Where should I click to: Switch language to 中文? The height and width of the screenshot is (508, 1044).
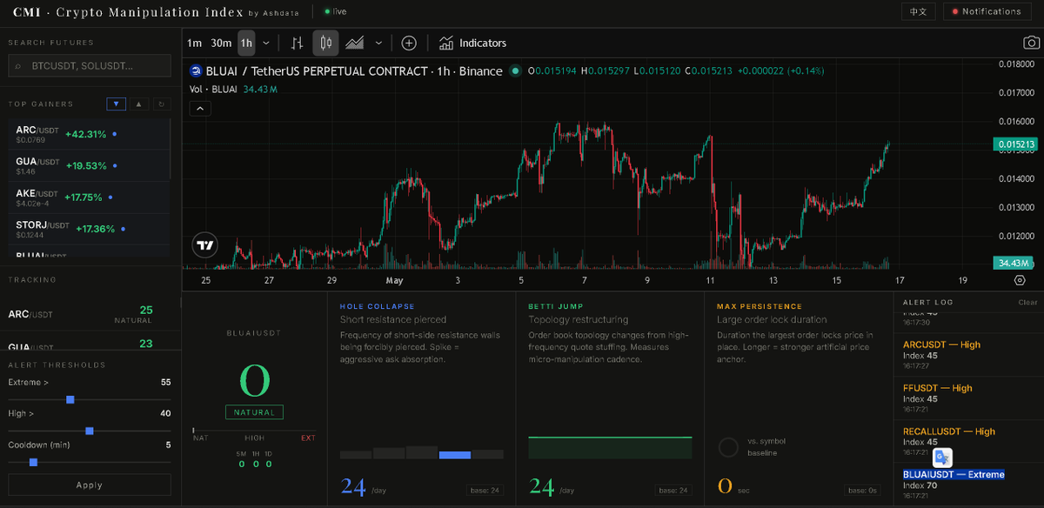click(x=918, y=11)
